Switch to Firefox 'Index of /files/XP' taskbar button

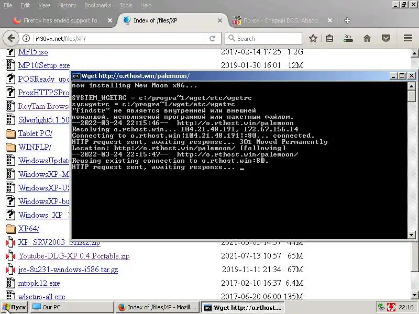point(158,307)
